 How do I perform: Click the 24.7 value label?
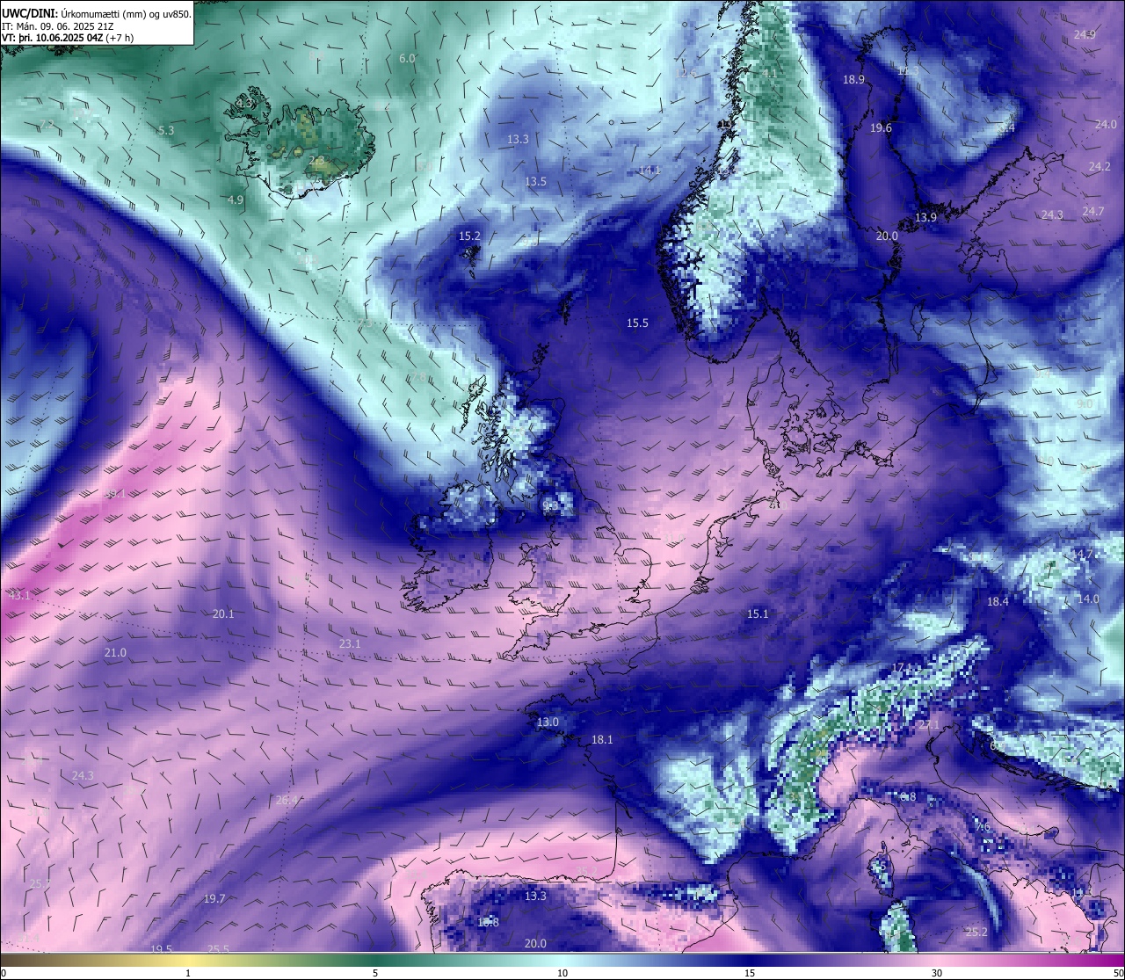1093,212
